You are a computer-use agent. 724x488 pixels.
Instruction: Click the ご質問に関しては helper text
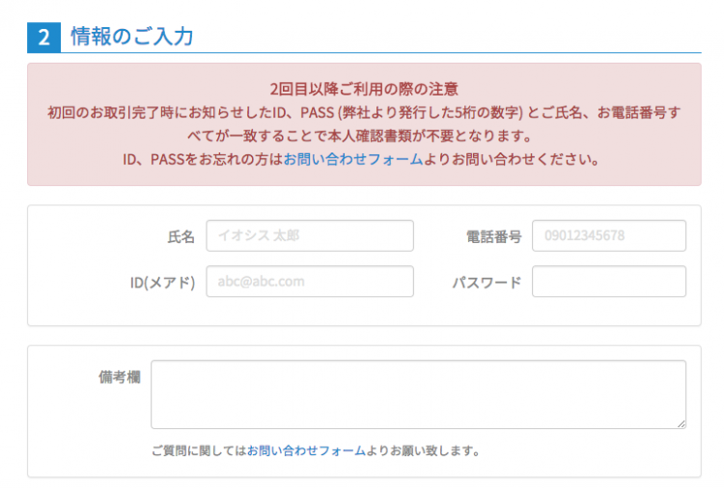point(198,450)
